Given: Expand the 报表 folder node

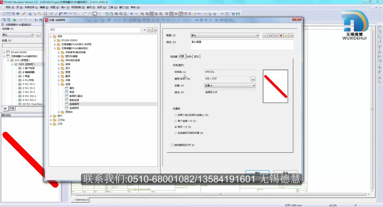Looking at the screenshot, I should (58, 64).
